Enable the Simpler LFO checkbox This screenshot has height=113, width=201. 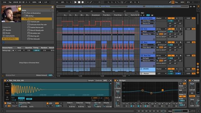point(47,103)
